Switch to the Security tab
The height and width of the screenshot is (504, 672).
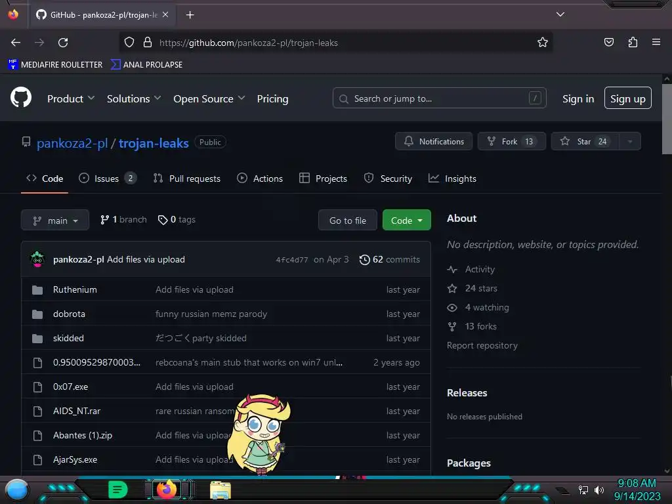pos(388,178)
